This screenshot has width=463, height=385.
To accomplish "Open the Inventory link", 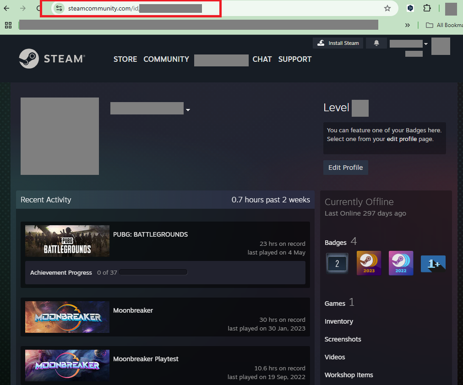I will (339, 321).
